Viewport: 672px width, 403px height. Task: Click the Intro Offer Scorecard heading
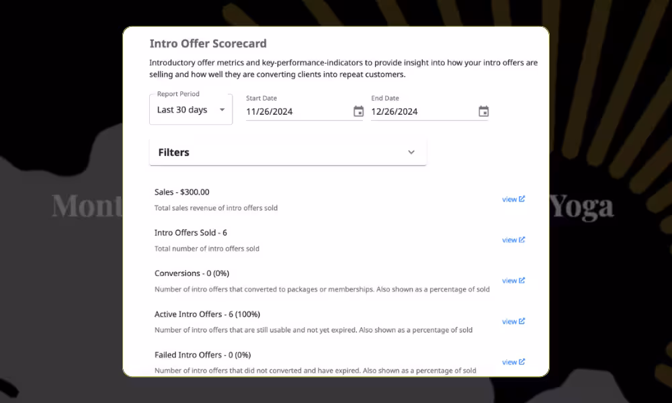point(208,44)
